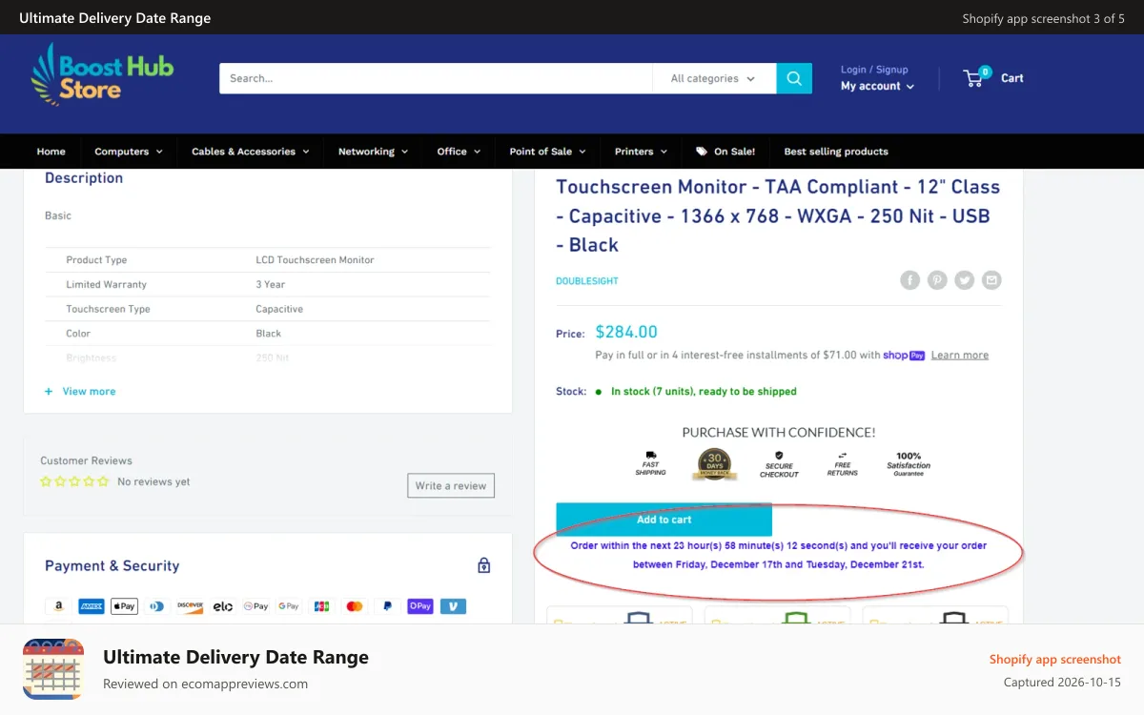Click the Boost Hub Store logo
Viewport: 1144px width, 715px height.
point(102,73)
